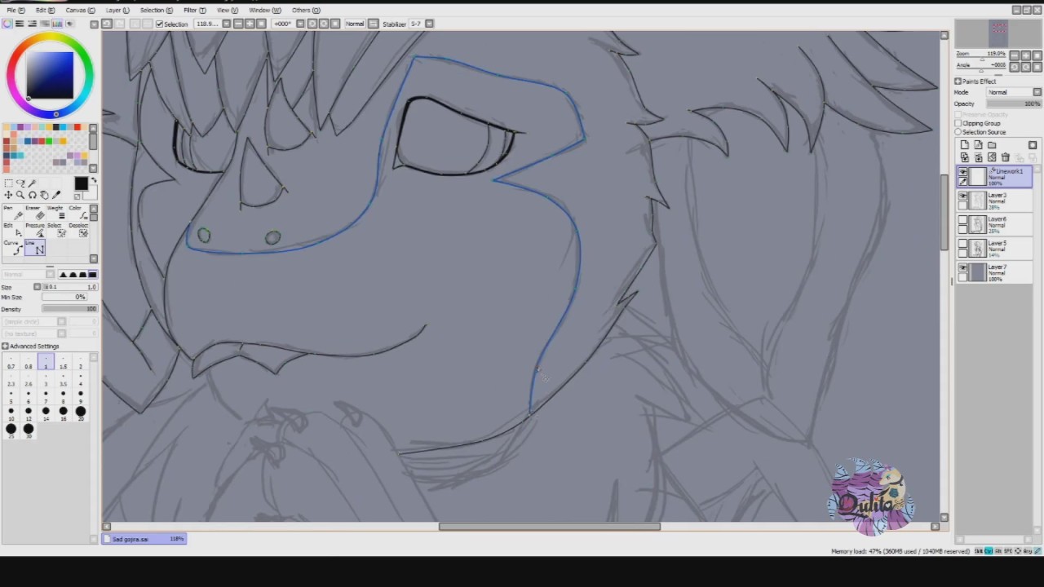Click the black foreground color swatch

pos(81,184)
